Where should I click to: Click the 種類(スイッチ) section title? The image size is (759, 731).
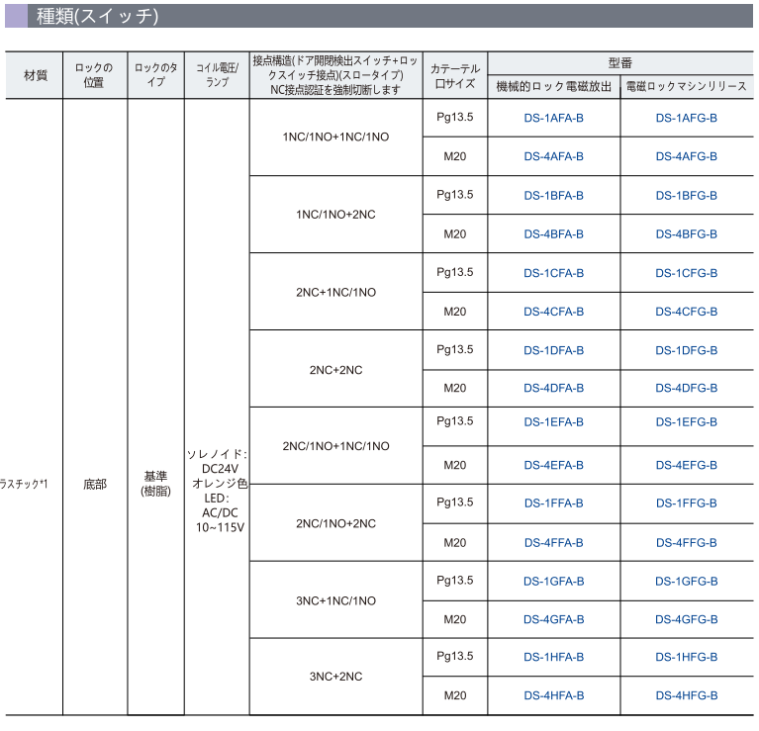[x=96, y=16]
